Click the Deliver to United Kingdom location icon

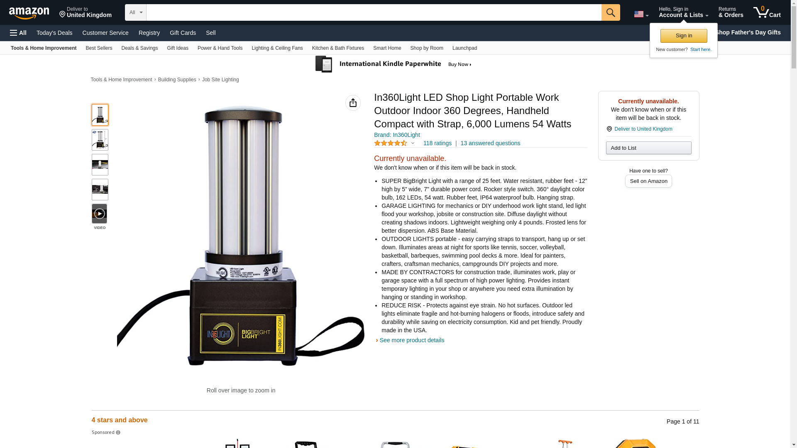tap(609, 129)
